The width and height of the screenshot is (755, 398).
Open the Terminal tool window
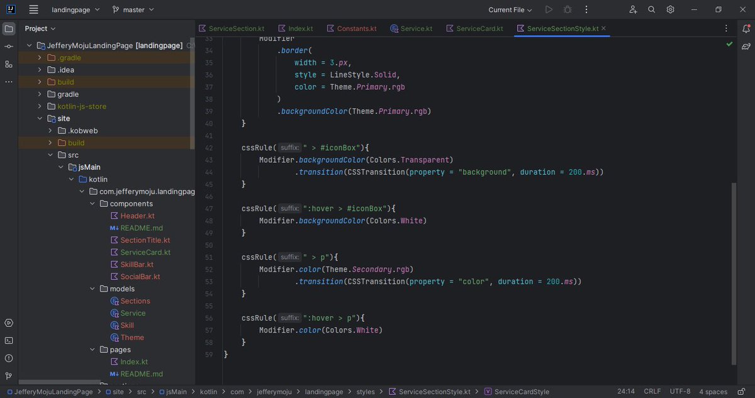[9, 340]
